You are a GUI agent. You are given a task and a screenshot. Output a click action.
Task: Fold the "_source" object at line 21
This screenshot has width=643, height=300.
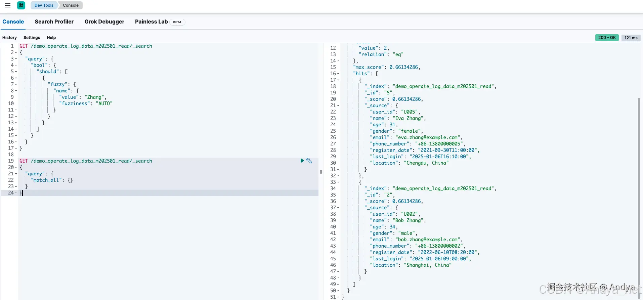[x=338, y=106]
